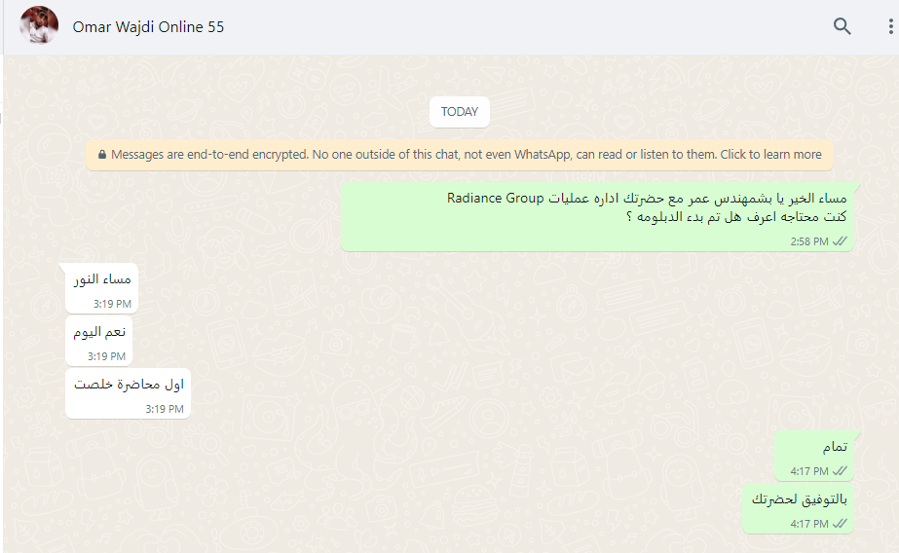Screen dimensions: 899x553
Task: Click the 3:19 PM timestamp under "اول محاضرة خلصت"
Action: click(164, 409)
